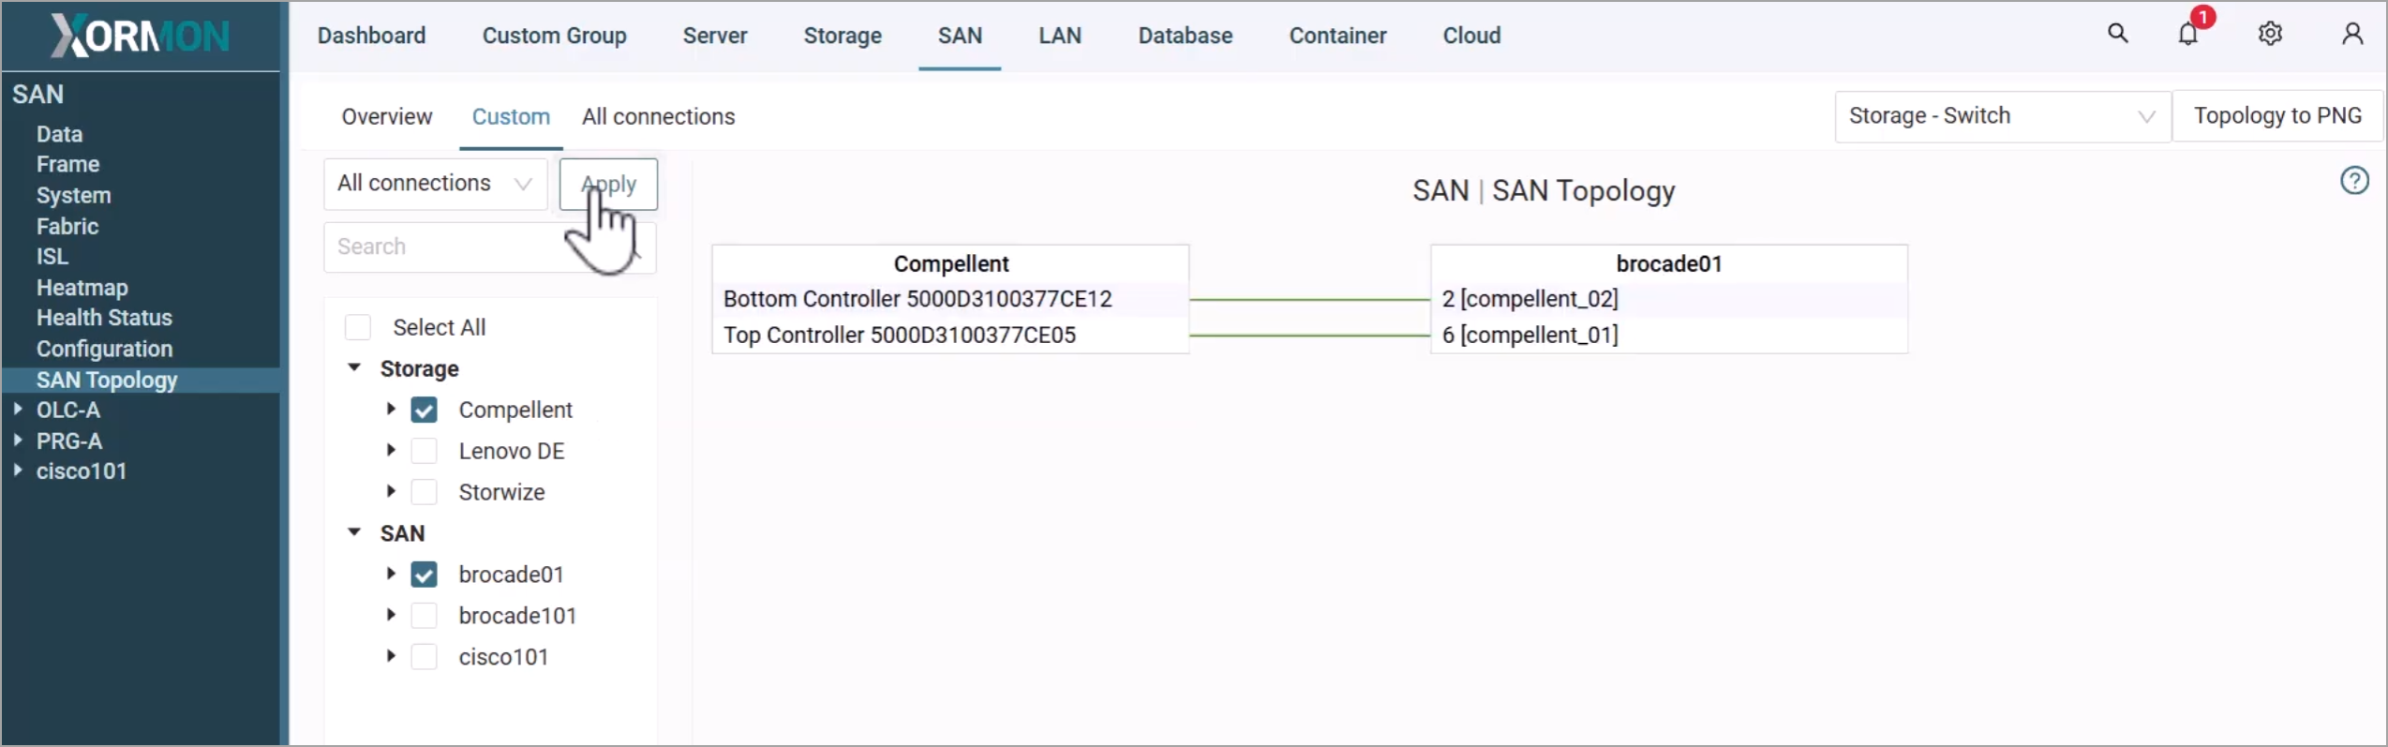Viewport: 2388px width, 747px height.
Task: Expand the OLC-A sidebar arrow
Action: pyautogui.click(x=18, y=410)
